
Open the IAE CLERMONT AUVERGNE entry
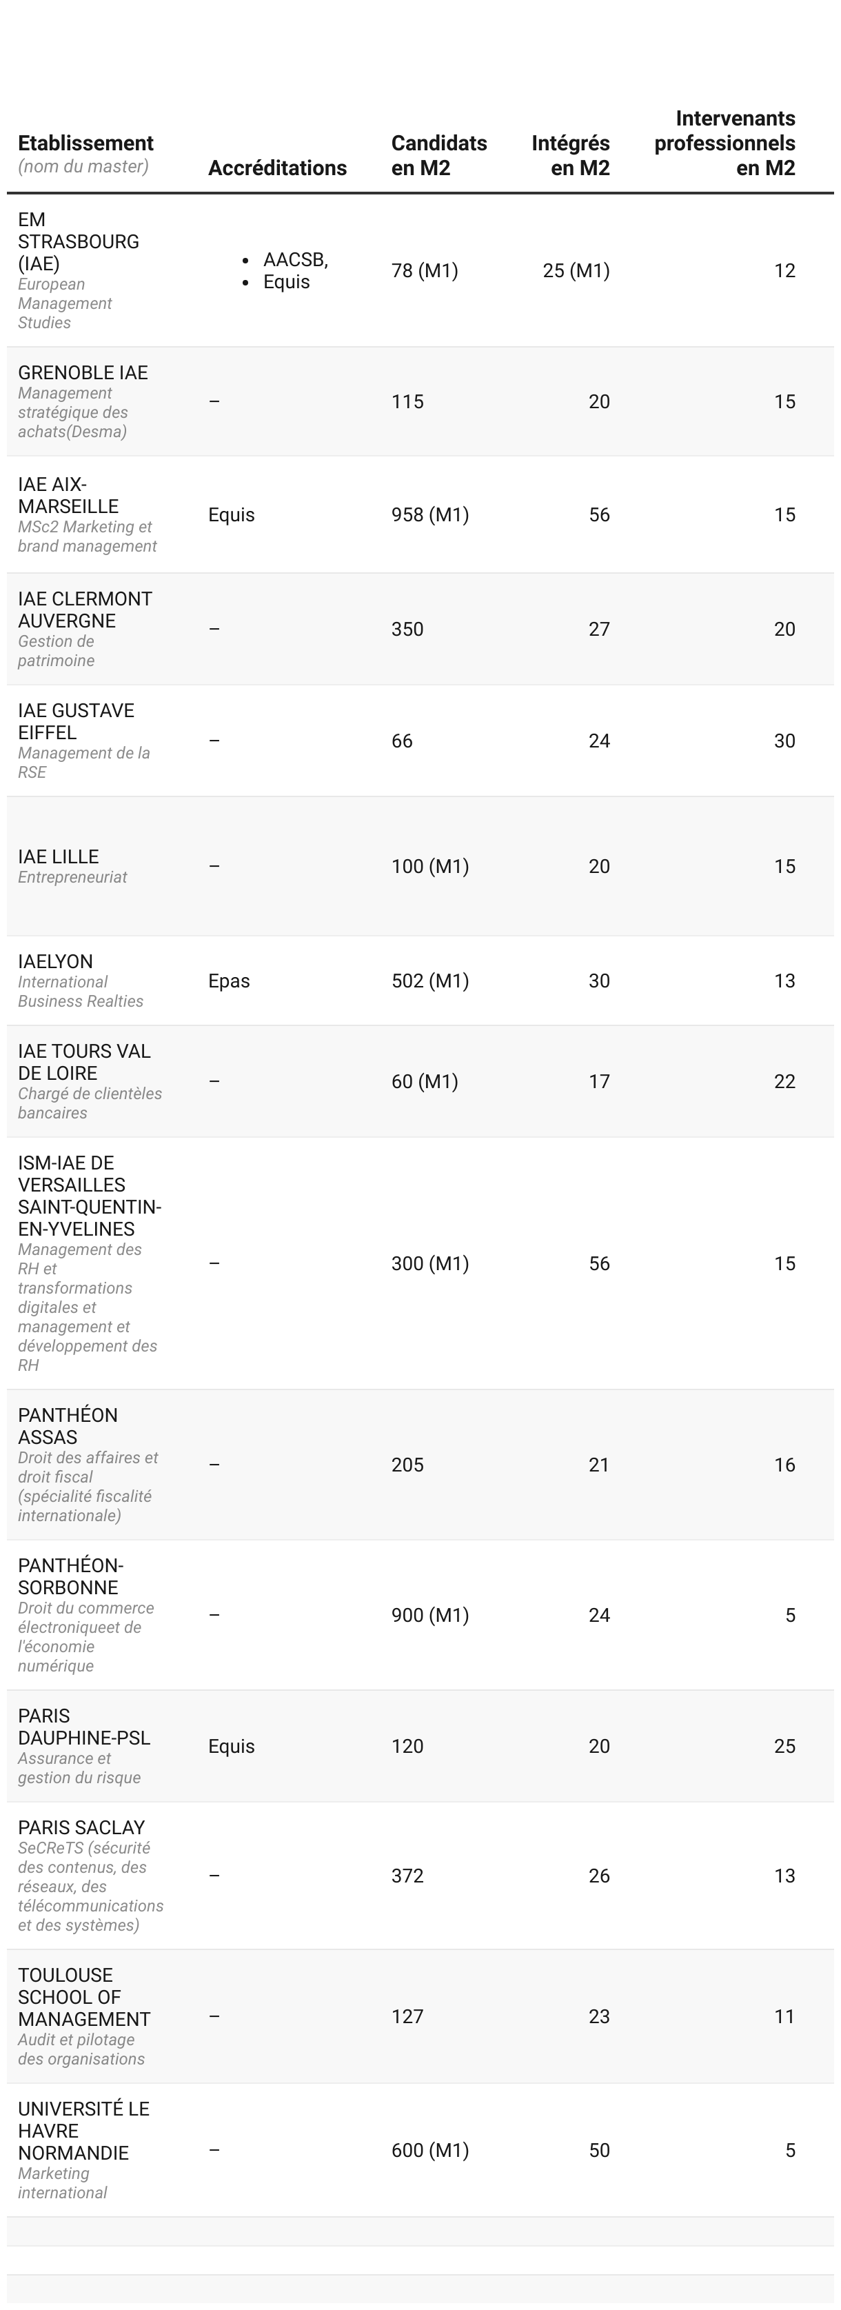85,610
